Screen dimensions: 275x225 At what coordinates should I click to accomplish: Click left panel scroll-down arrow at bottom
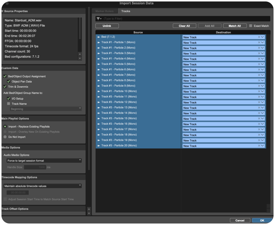(89, 213)
